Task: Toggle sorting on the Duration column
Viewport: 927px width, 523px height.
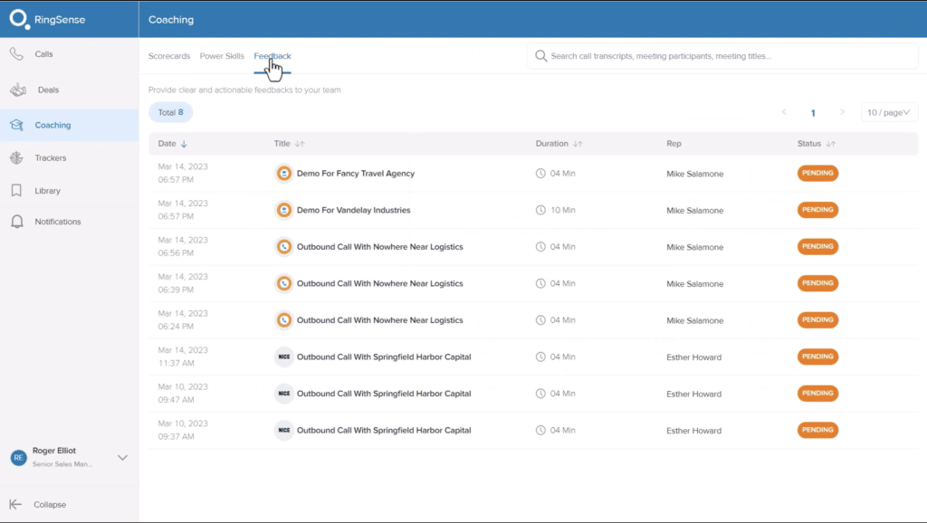Action: [578, 144]
